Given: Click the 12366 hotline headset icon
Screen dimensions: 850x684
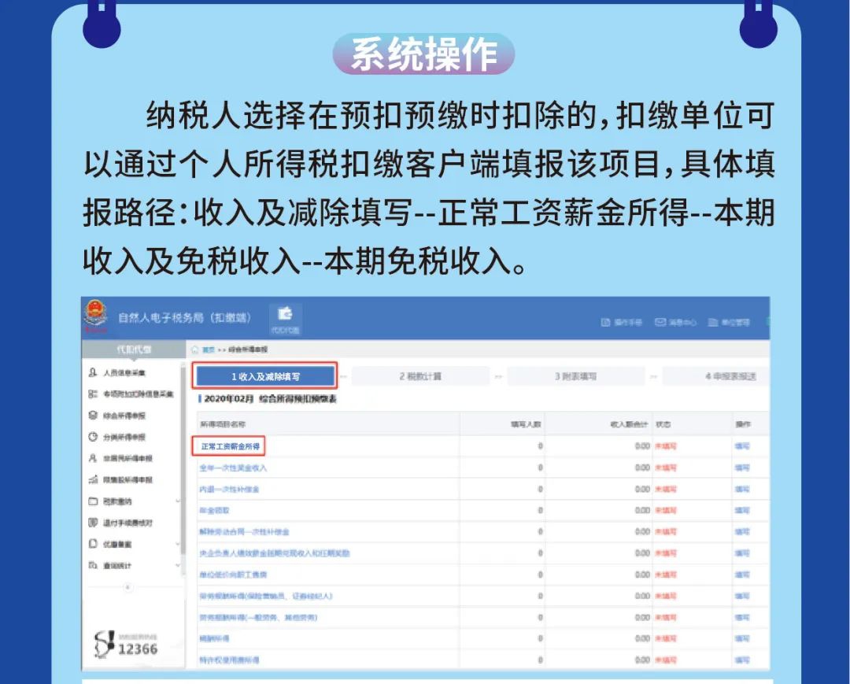Looking at the screenshot, I should point(104,644).
